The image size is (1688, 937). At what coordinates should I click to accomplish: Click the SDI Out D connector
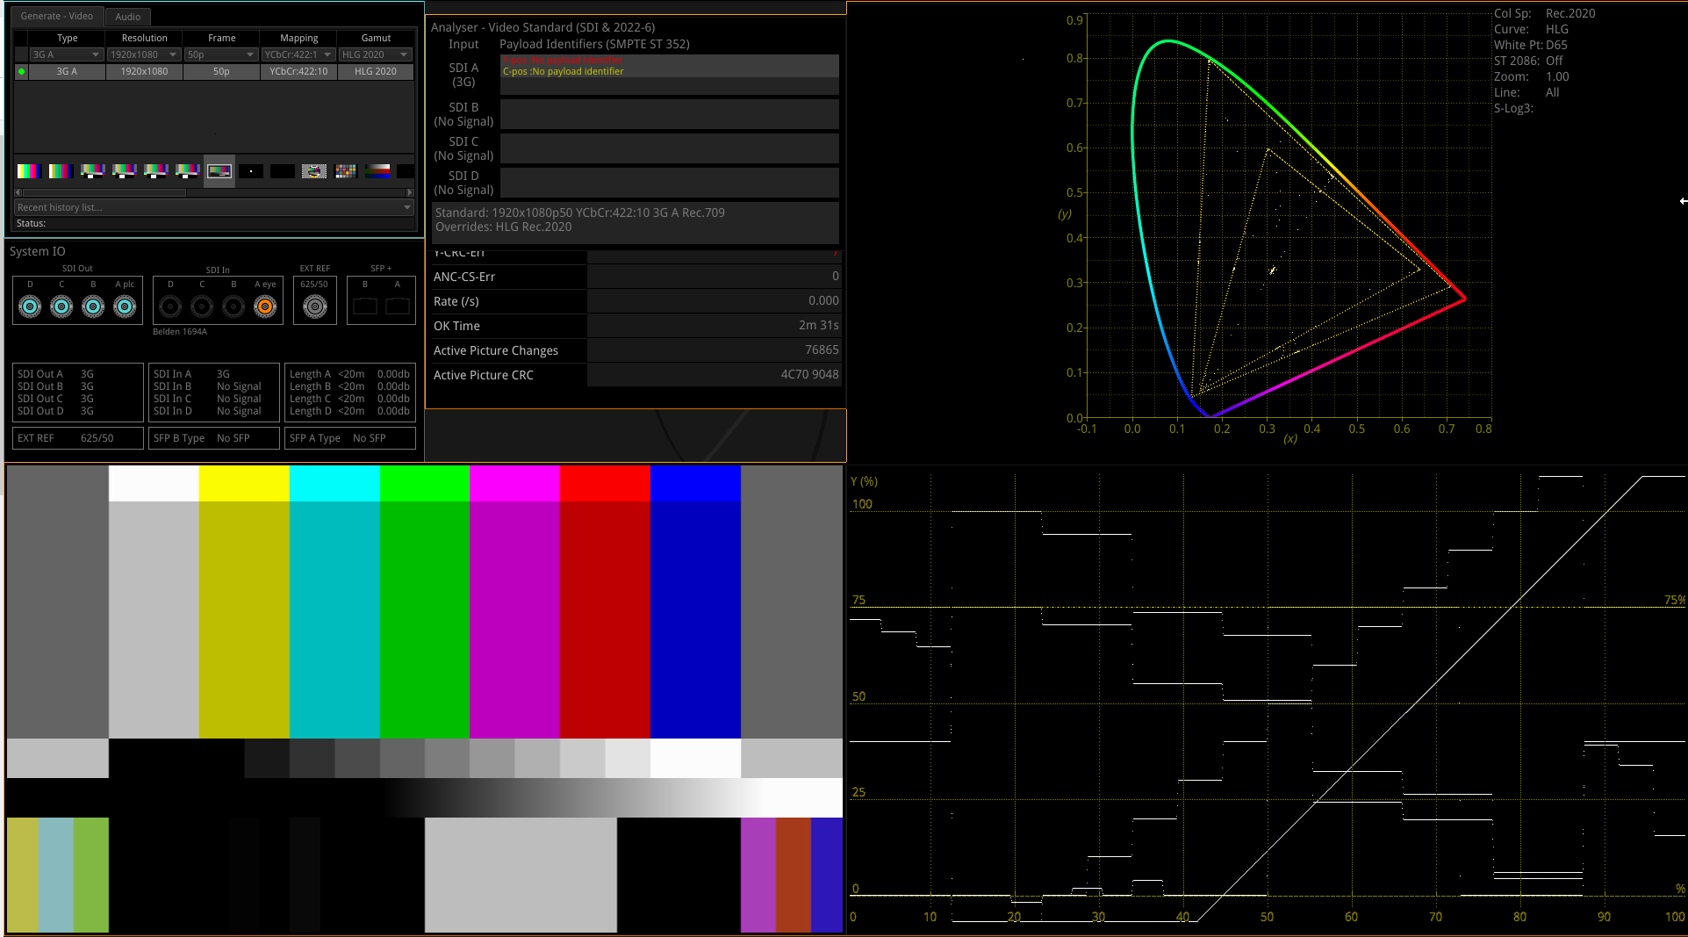[30, 306]
